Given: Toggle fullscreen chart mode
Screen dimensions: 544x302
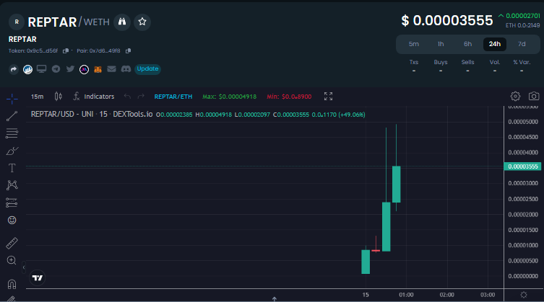Looking at the screenshot, I should click(328, 97).
